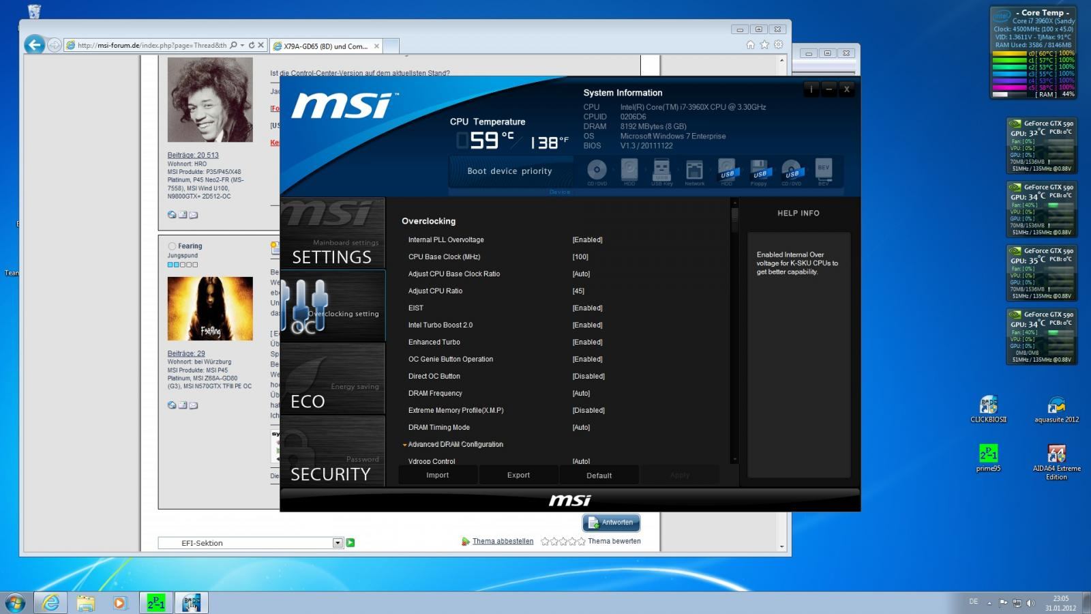The height and width of the screenshot is (614, 1091).
Task: Open AIDA64 Extreme Edition desktop shortcut
Action: pyautogui.click(x=1056, y=462)
